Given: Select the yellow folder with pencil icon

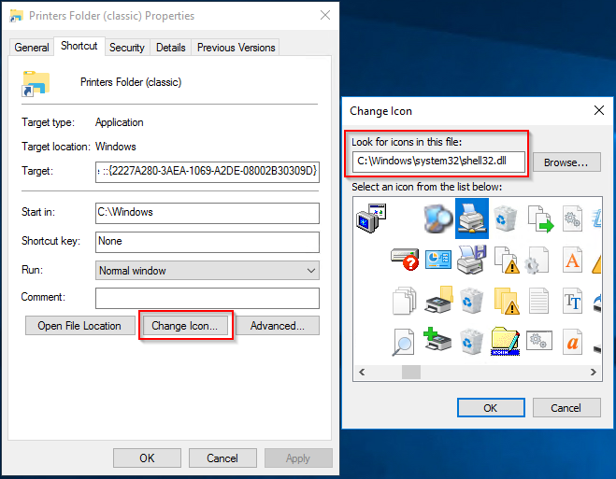Looking at the screenshot, I should pos(505,341).
